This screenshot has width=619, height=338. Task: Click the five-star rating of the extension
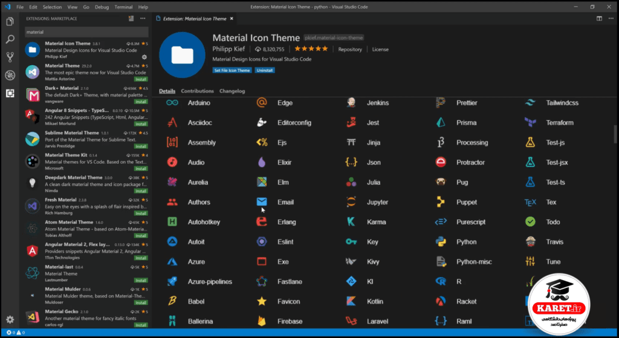(x=311, y=49)
